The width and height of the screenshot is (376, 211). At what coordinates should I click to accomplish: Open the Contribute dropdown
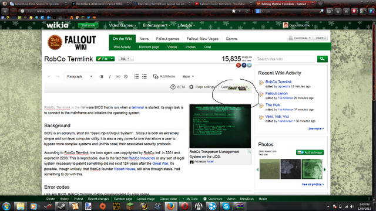[x=300, y=38]
